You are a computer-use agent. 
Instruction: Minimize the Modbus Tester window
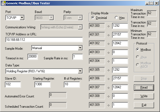[x=147, y=3]
